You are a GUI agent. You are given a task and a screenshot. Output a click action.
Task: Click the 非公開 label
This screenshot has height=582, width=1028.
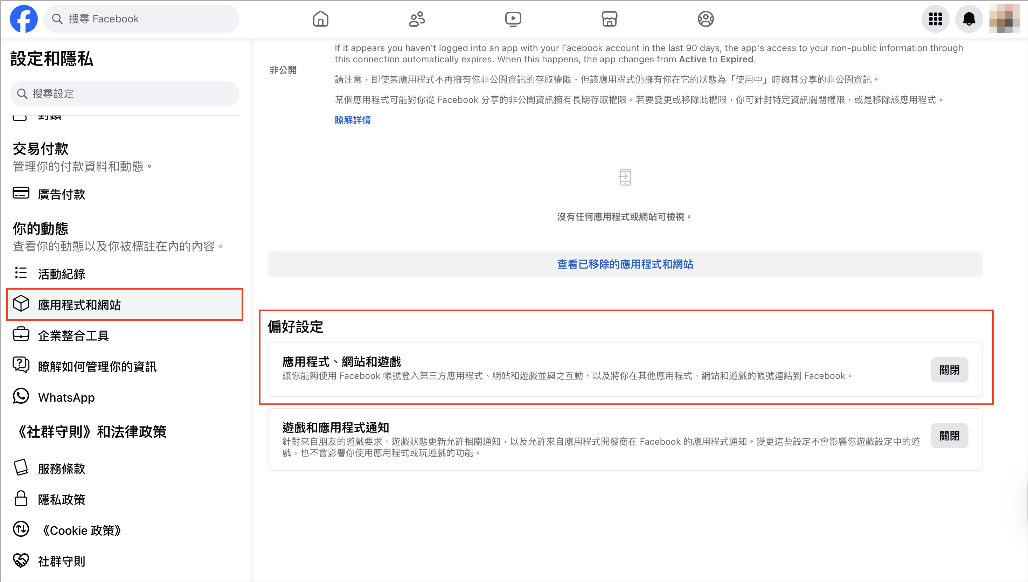pyautogui.click(x=283, y=70)
